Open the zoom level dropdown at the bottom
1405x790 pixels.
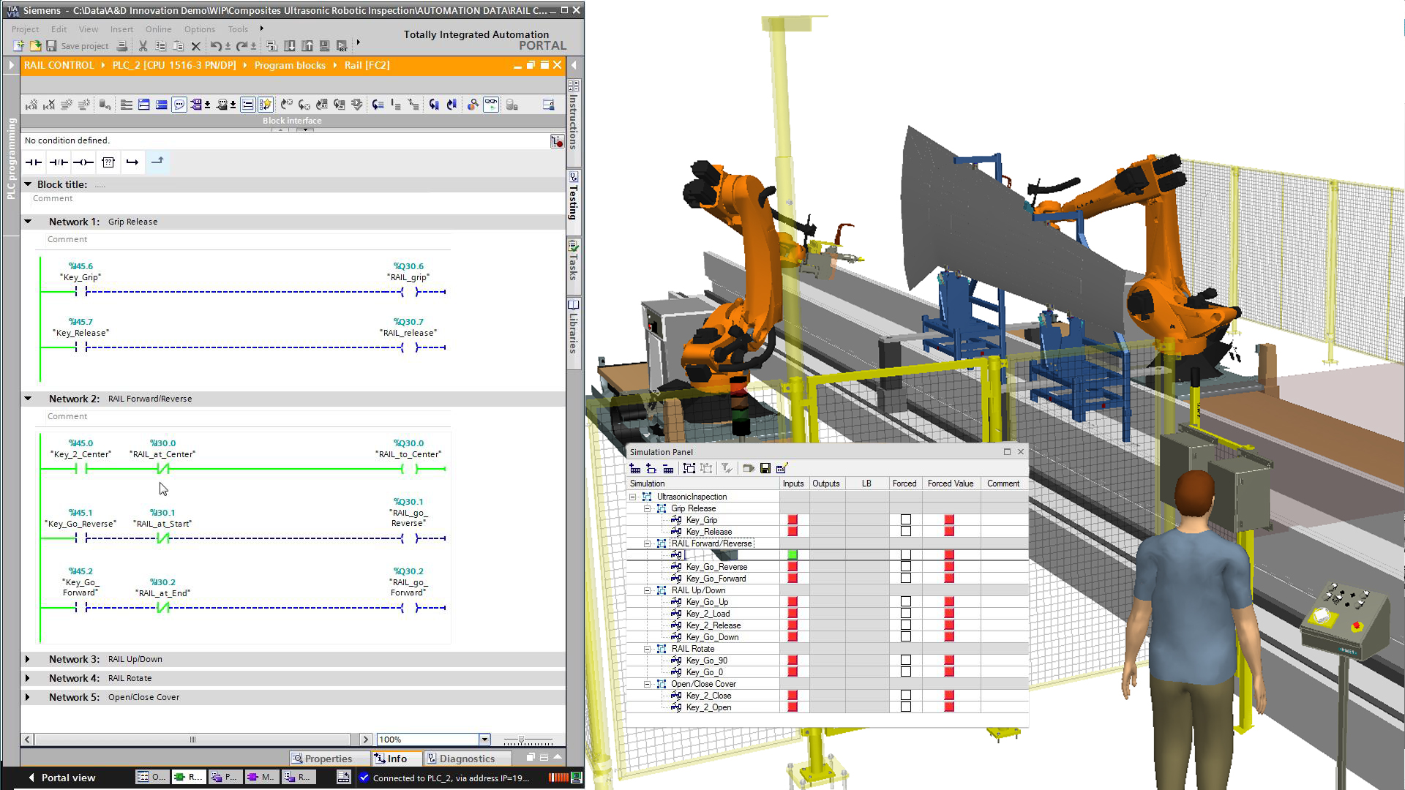coord(484,740)
